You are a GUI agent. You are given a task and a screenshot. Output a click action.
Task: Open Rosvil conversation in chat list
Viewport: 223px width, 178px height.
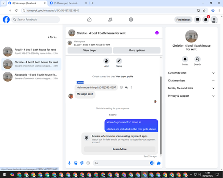[x=31, y=51]
